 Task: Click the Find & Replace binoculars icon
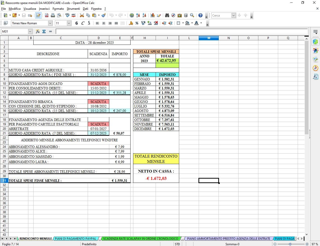tap(167, 15)
